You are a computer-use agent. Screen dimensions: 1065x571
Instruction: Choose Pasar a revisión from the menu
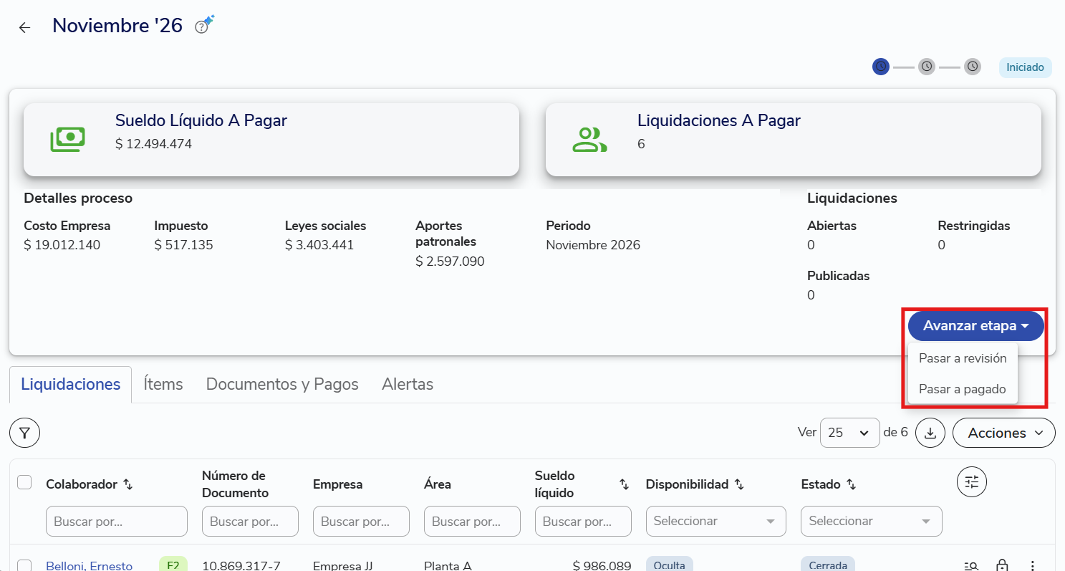[963, 358]
